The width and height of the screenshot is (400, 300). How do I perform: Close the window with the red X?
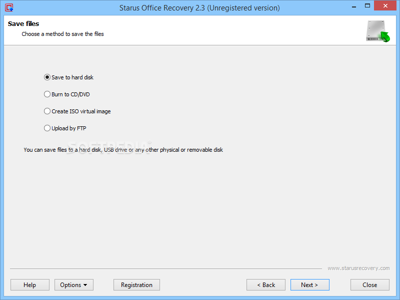385,5
